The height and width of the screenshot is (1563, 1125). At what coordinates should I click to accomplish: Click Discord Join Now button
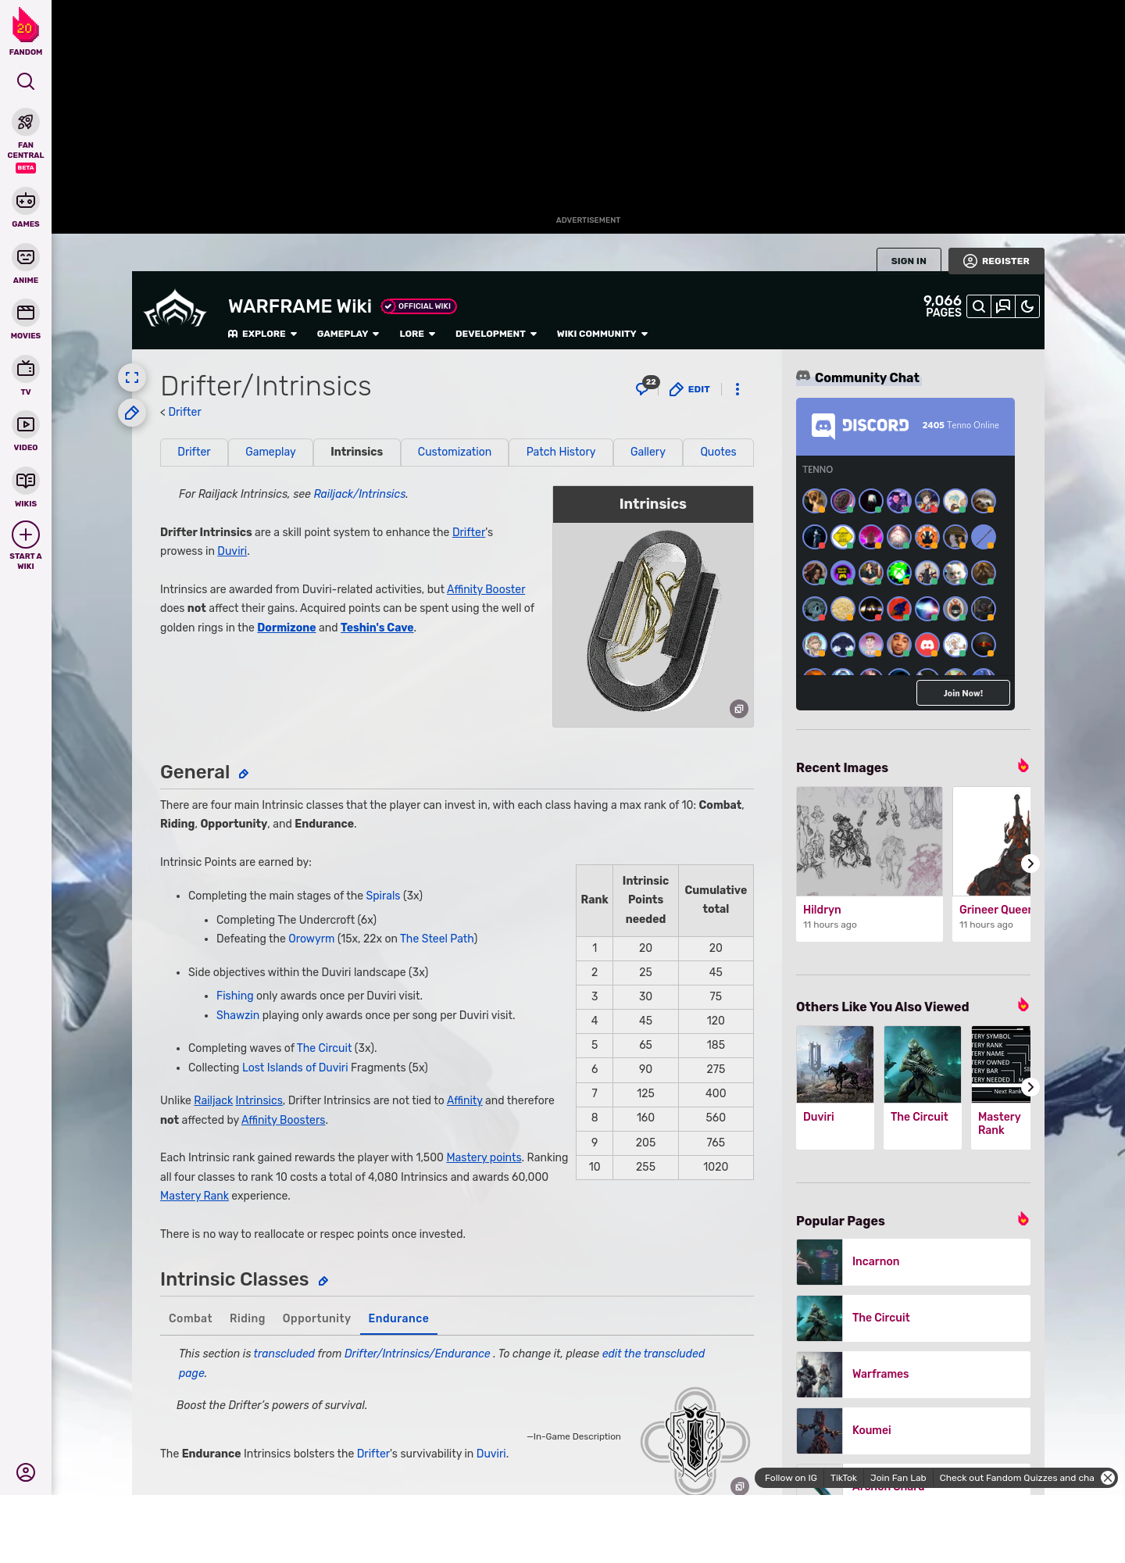tap(963, 693)
